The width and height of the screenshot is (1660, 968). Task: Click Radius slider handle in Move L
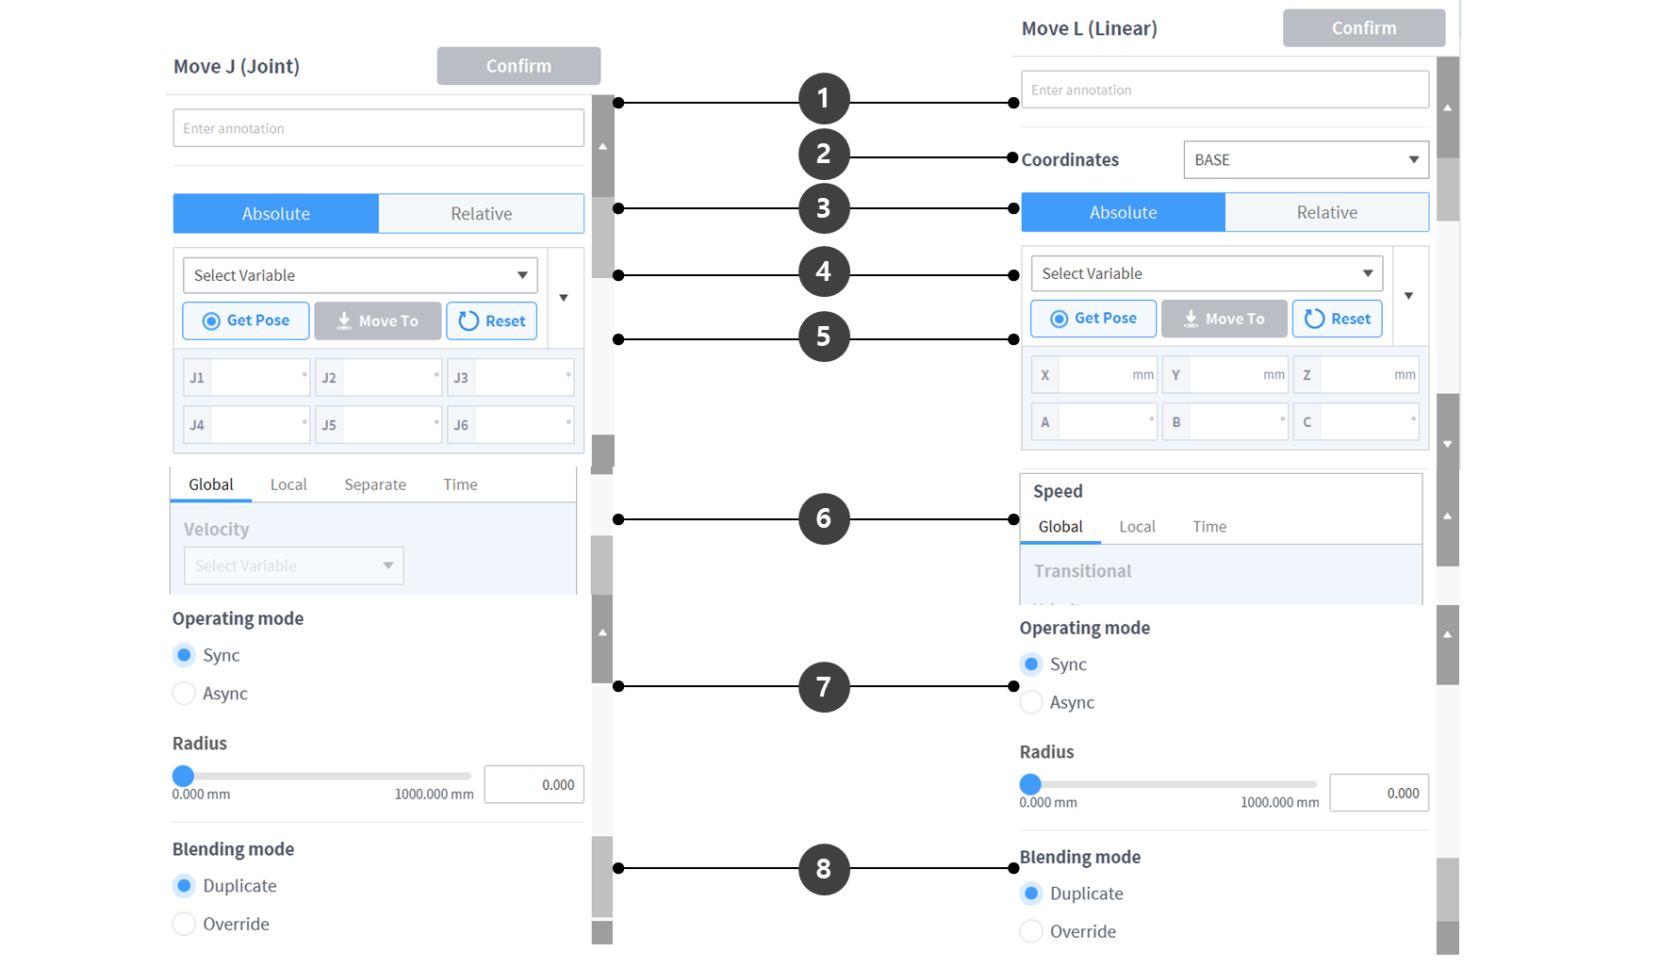pyautogui.click(x=1030, y=784)
